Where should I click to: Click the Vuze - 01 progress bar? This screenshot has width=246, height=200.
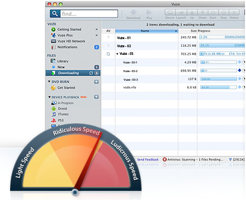(222, 37)
